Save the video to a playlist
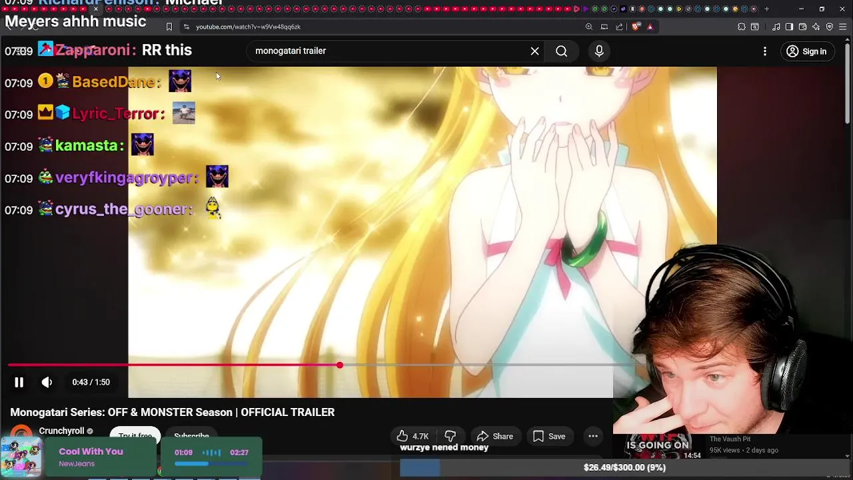Viewport: 853px width, 480px height. click(549, 436)
